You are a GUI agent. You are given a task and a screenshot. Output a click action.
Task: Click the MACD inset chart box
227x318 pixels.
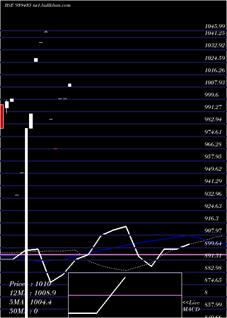click(x=125, y=295)
